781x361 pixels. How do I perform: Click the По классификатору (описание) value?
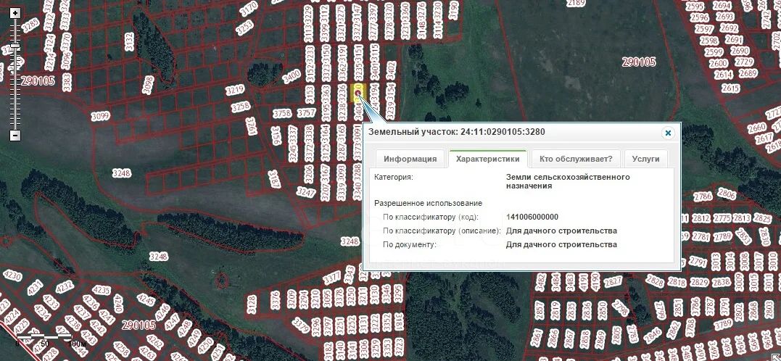point(561,231)
